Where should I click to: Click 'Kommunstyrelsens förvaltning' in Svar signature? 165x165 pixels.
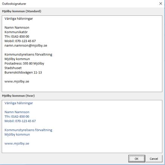28,130
